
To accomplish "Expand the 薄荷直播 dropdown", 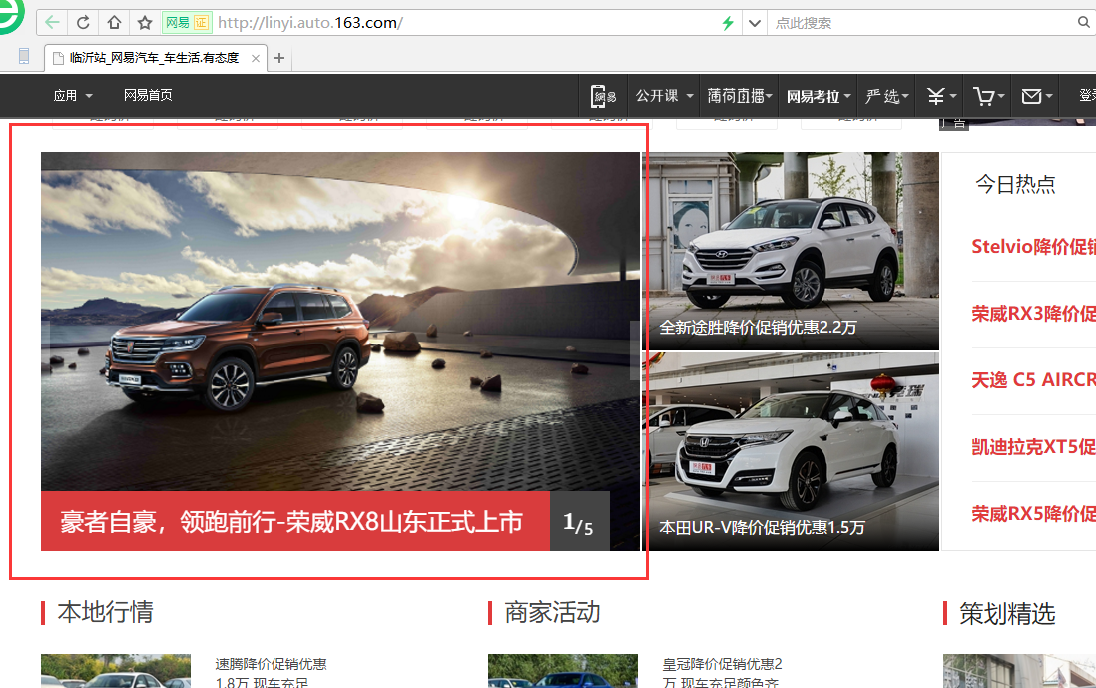I will [740, 95].
